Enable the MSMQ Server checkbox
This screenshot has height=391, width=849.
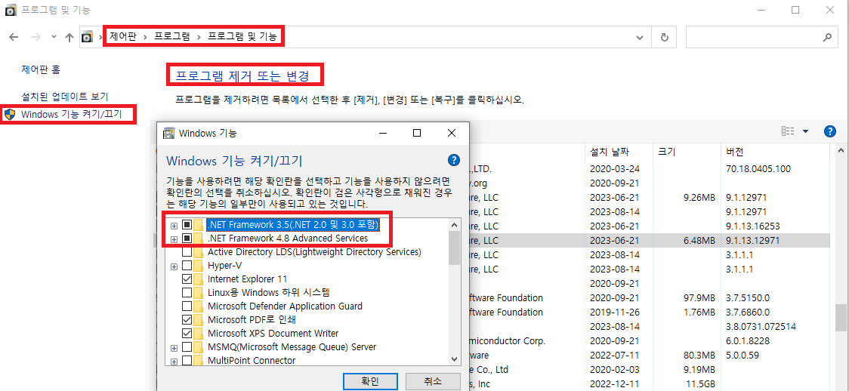point(187,346)
